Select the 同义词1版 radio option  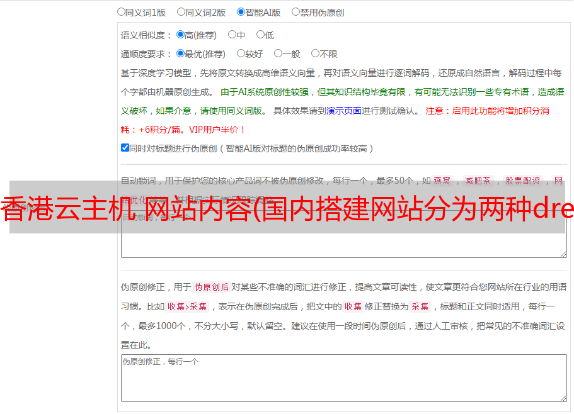coord(121,12)
